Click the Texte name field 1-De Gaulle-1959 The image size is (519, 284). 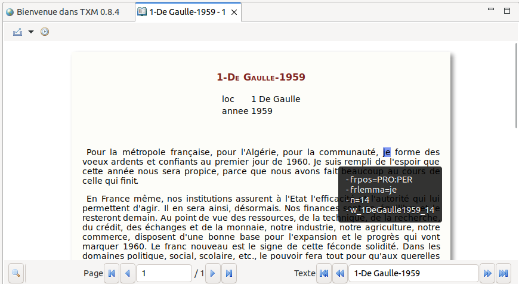point(413,273)
